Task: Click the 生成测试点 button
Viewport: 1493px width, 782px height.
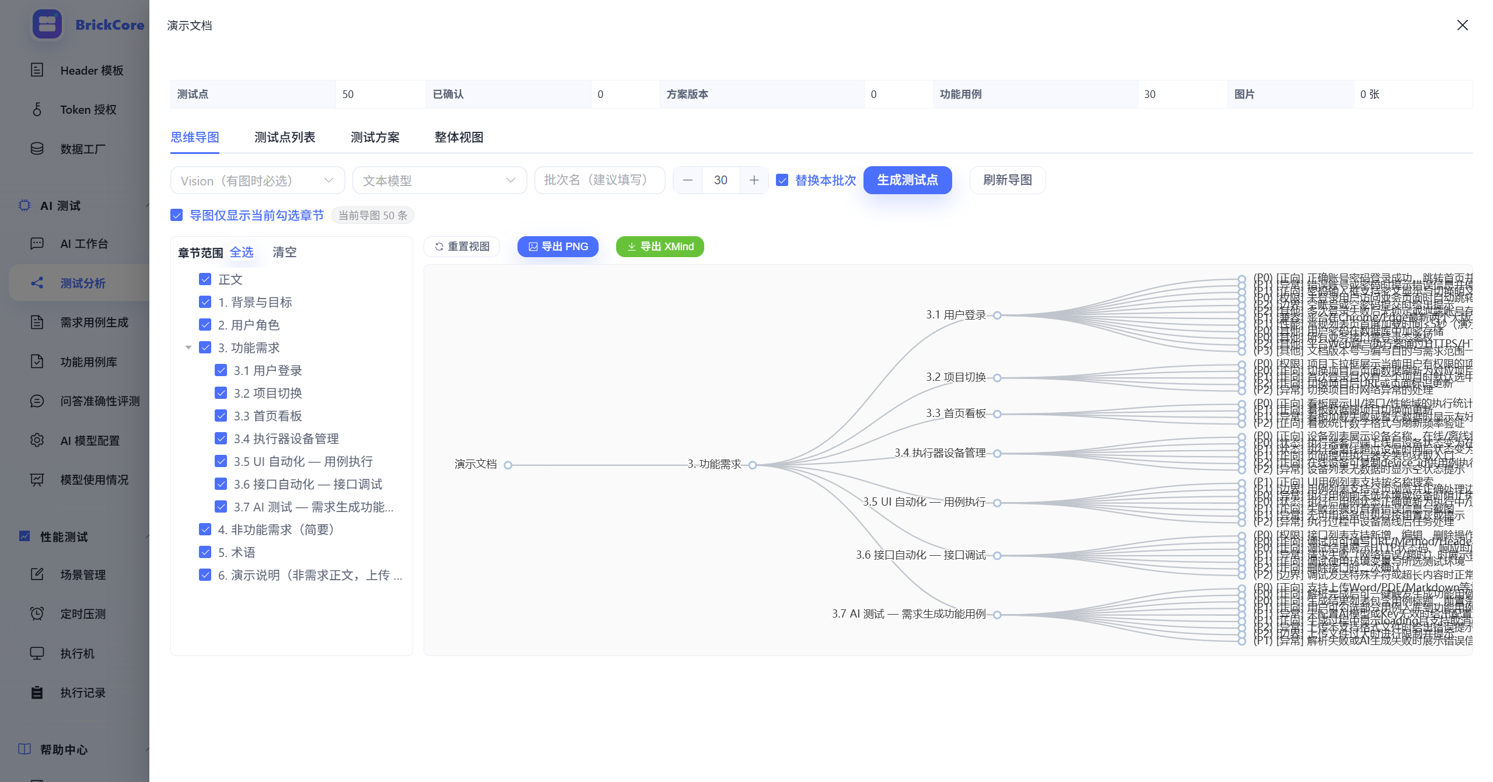Action: tap(907, 180)
